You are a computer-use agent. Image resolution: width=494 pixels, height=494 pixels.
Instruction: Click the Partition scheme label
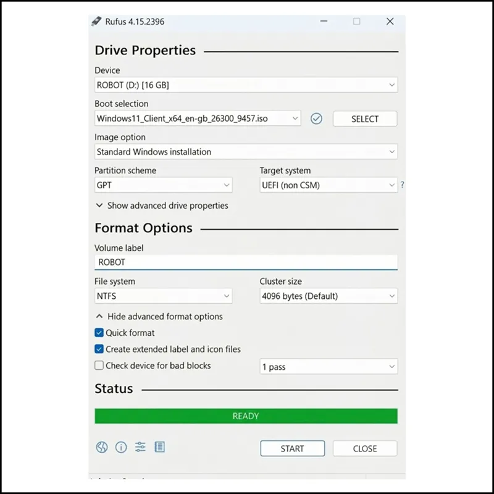(125, 170)
